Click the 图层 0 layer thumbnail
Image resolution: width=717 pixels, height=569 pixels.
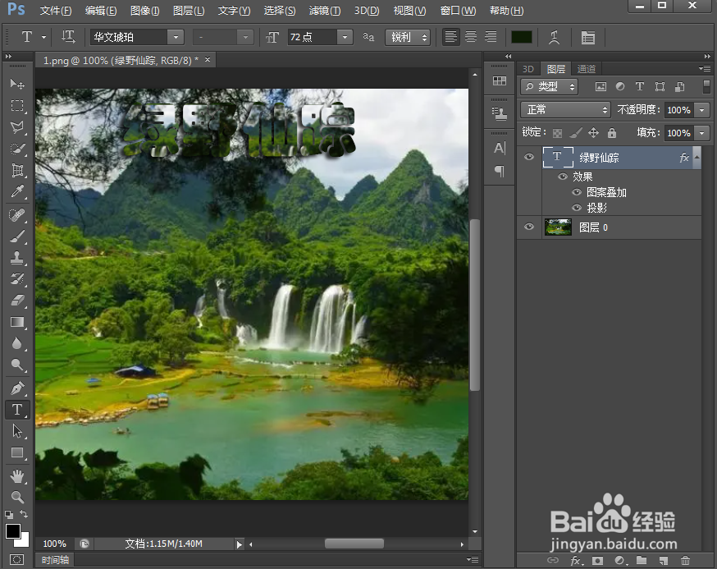pyautogui.click(x=558, y=227)
